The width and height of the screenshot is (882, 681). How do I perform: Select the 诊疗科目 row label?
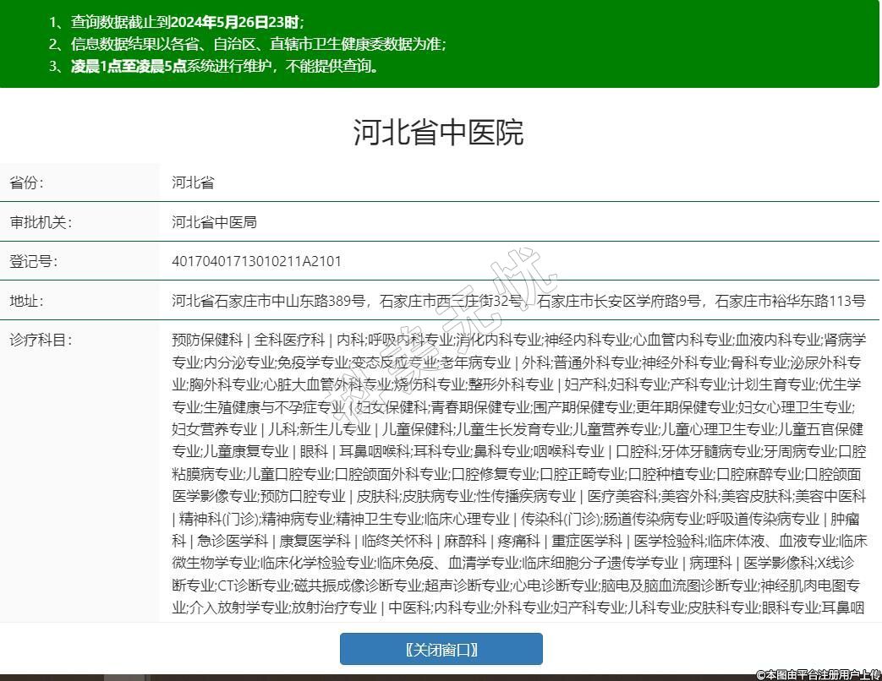pos(40,340)
